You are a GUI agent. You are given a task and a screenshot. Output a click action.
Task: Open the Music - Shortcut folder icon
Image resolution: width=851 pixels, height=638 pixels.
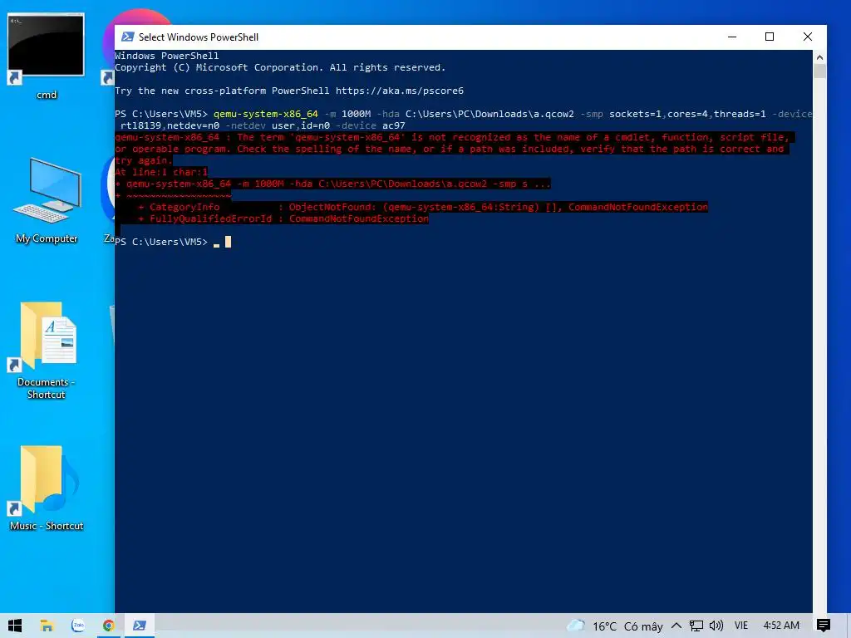point(47,487)
